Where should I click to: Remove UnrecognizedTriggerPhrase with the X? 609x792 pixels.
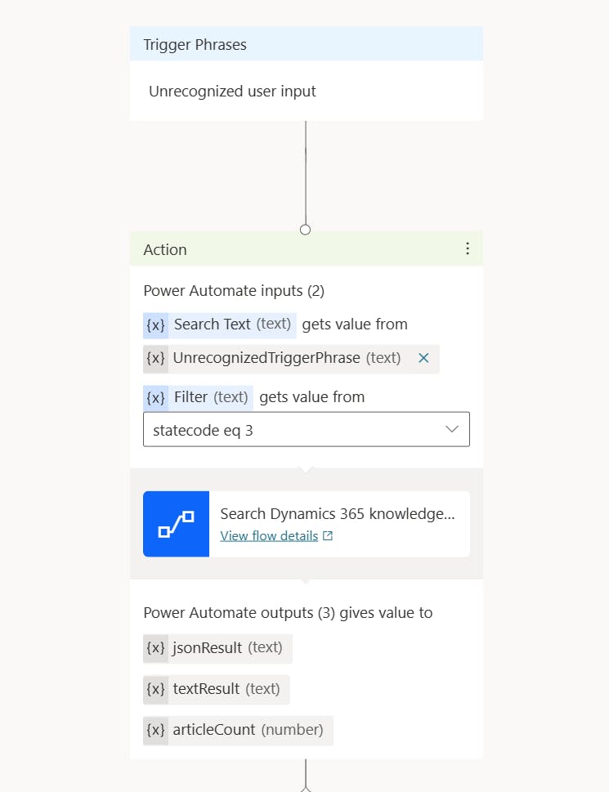tap(423, 358)
